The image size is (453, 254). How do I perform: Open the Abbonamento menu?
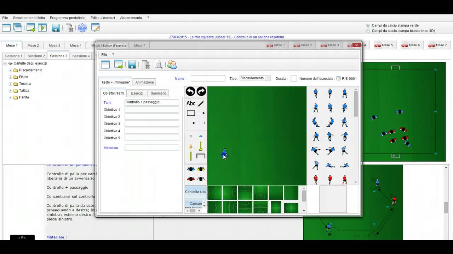131,18
